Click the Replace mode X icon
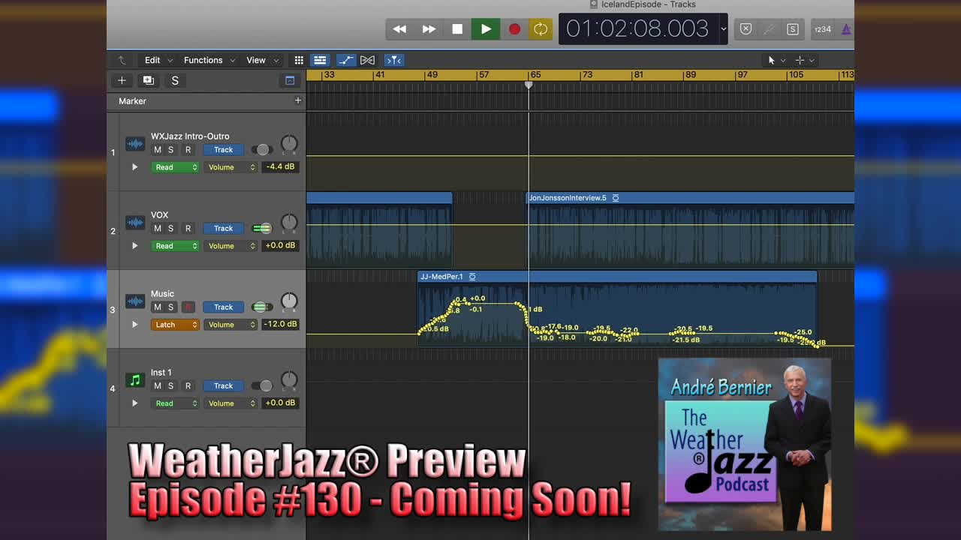 pyautogui.click(x=746, y=29)
